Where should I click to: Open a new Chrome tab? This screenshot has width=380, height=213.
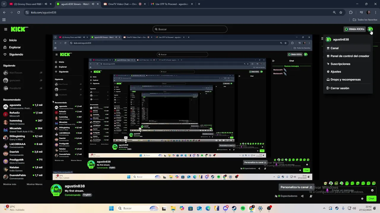coord(199,4)
